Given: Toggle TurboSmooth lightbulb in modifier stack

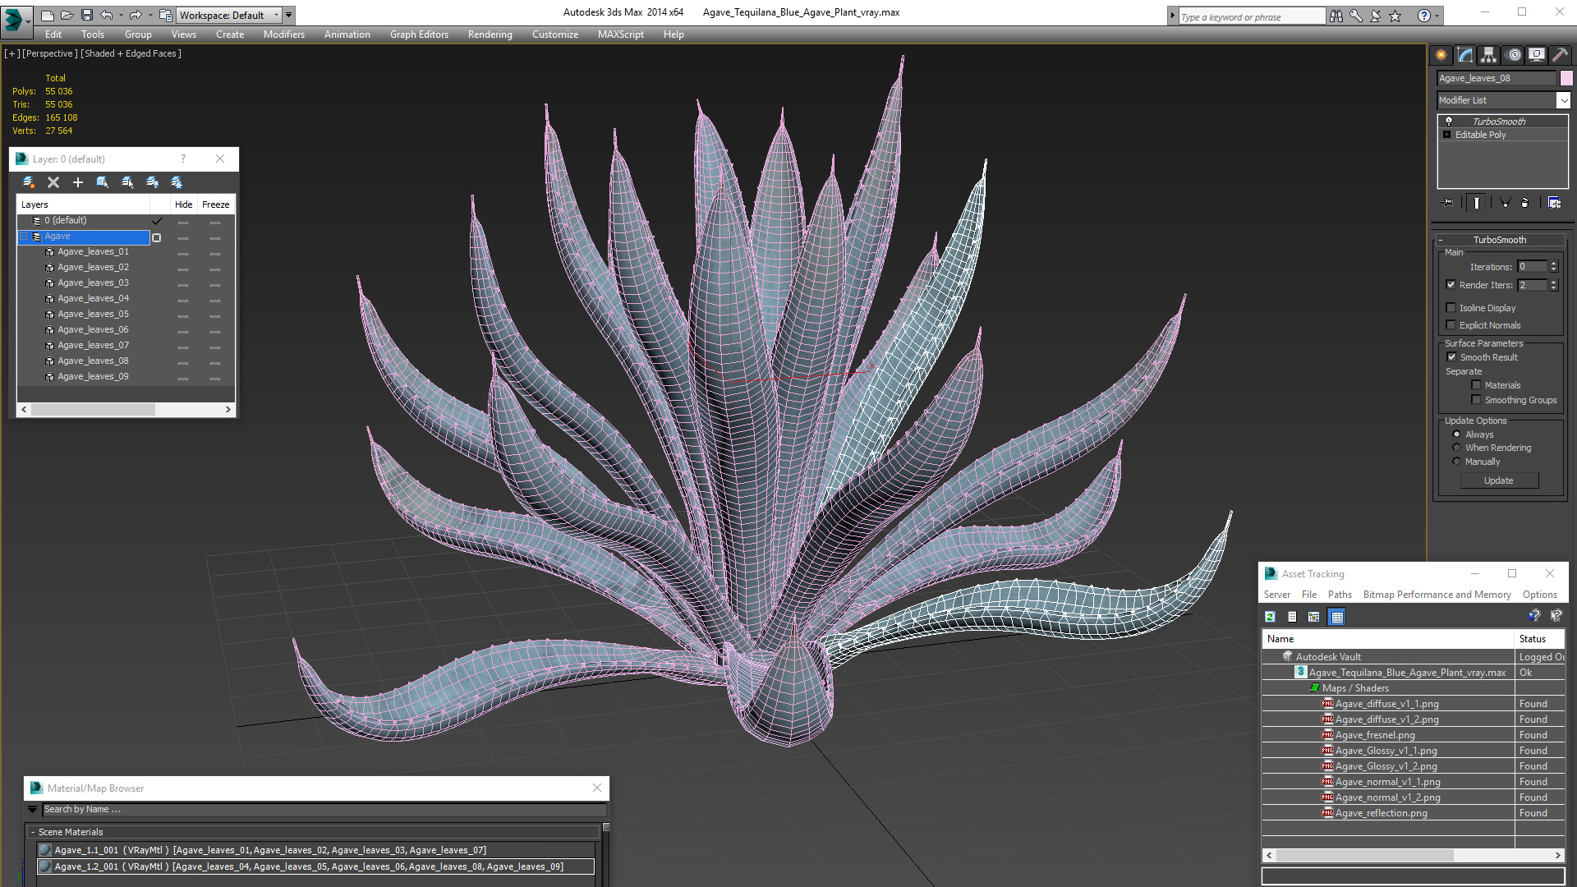Looking at the screenshot, I should [1449, 122].
